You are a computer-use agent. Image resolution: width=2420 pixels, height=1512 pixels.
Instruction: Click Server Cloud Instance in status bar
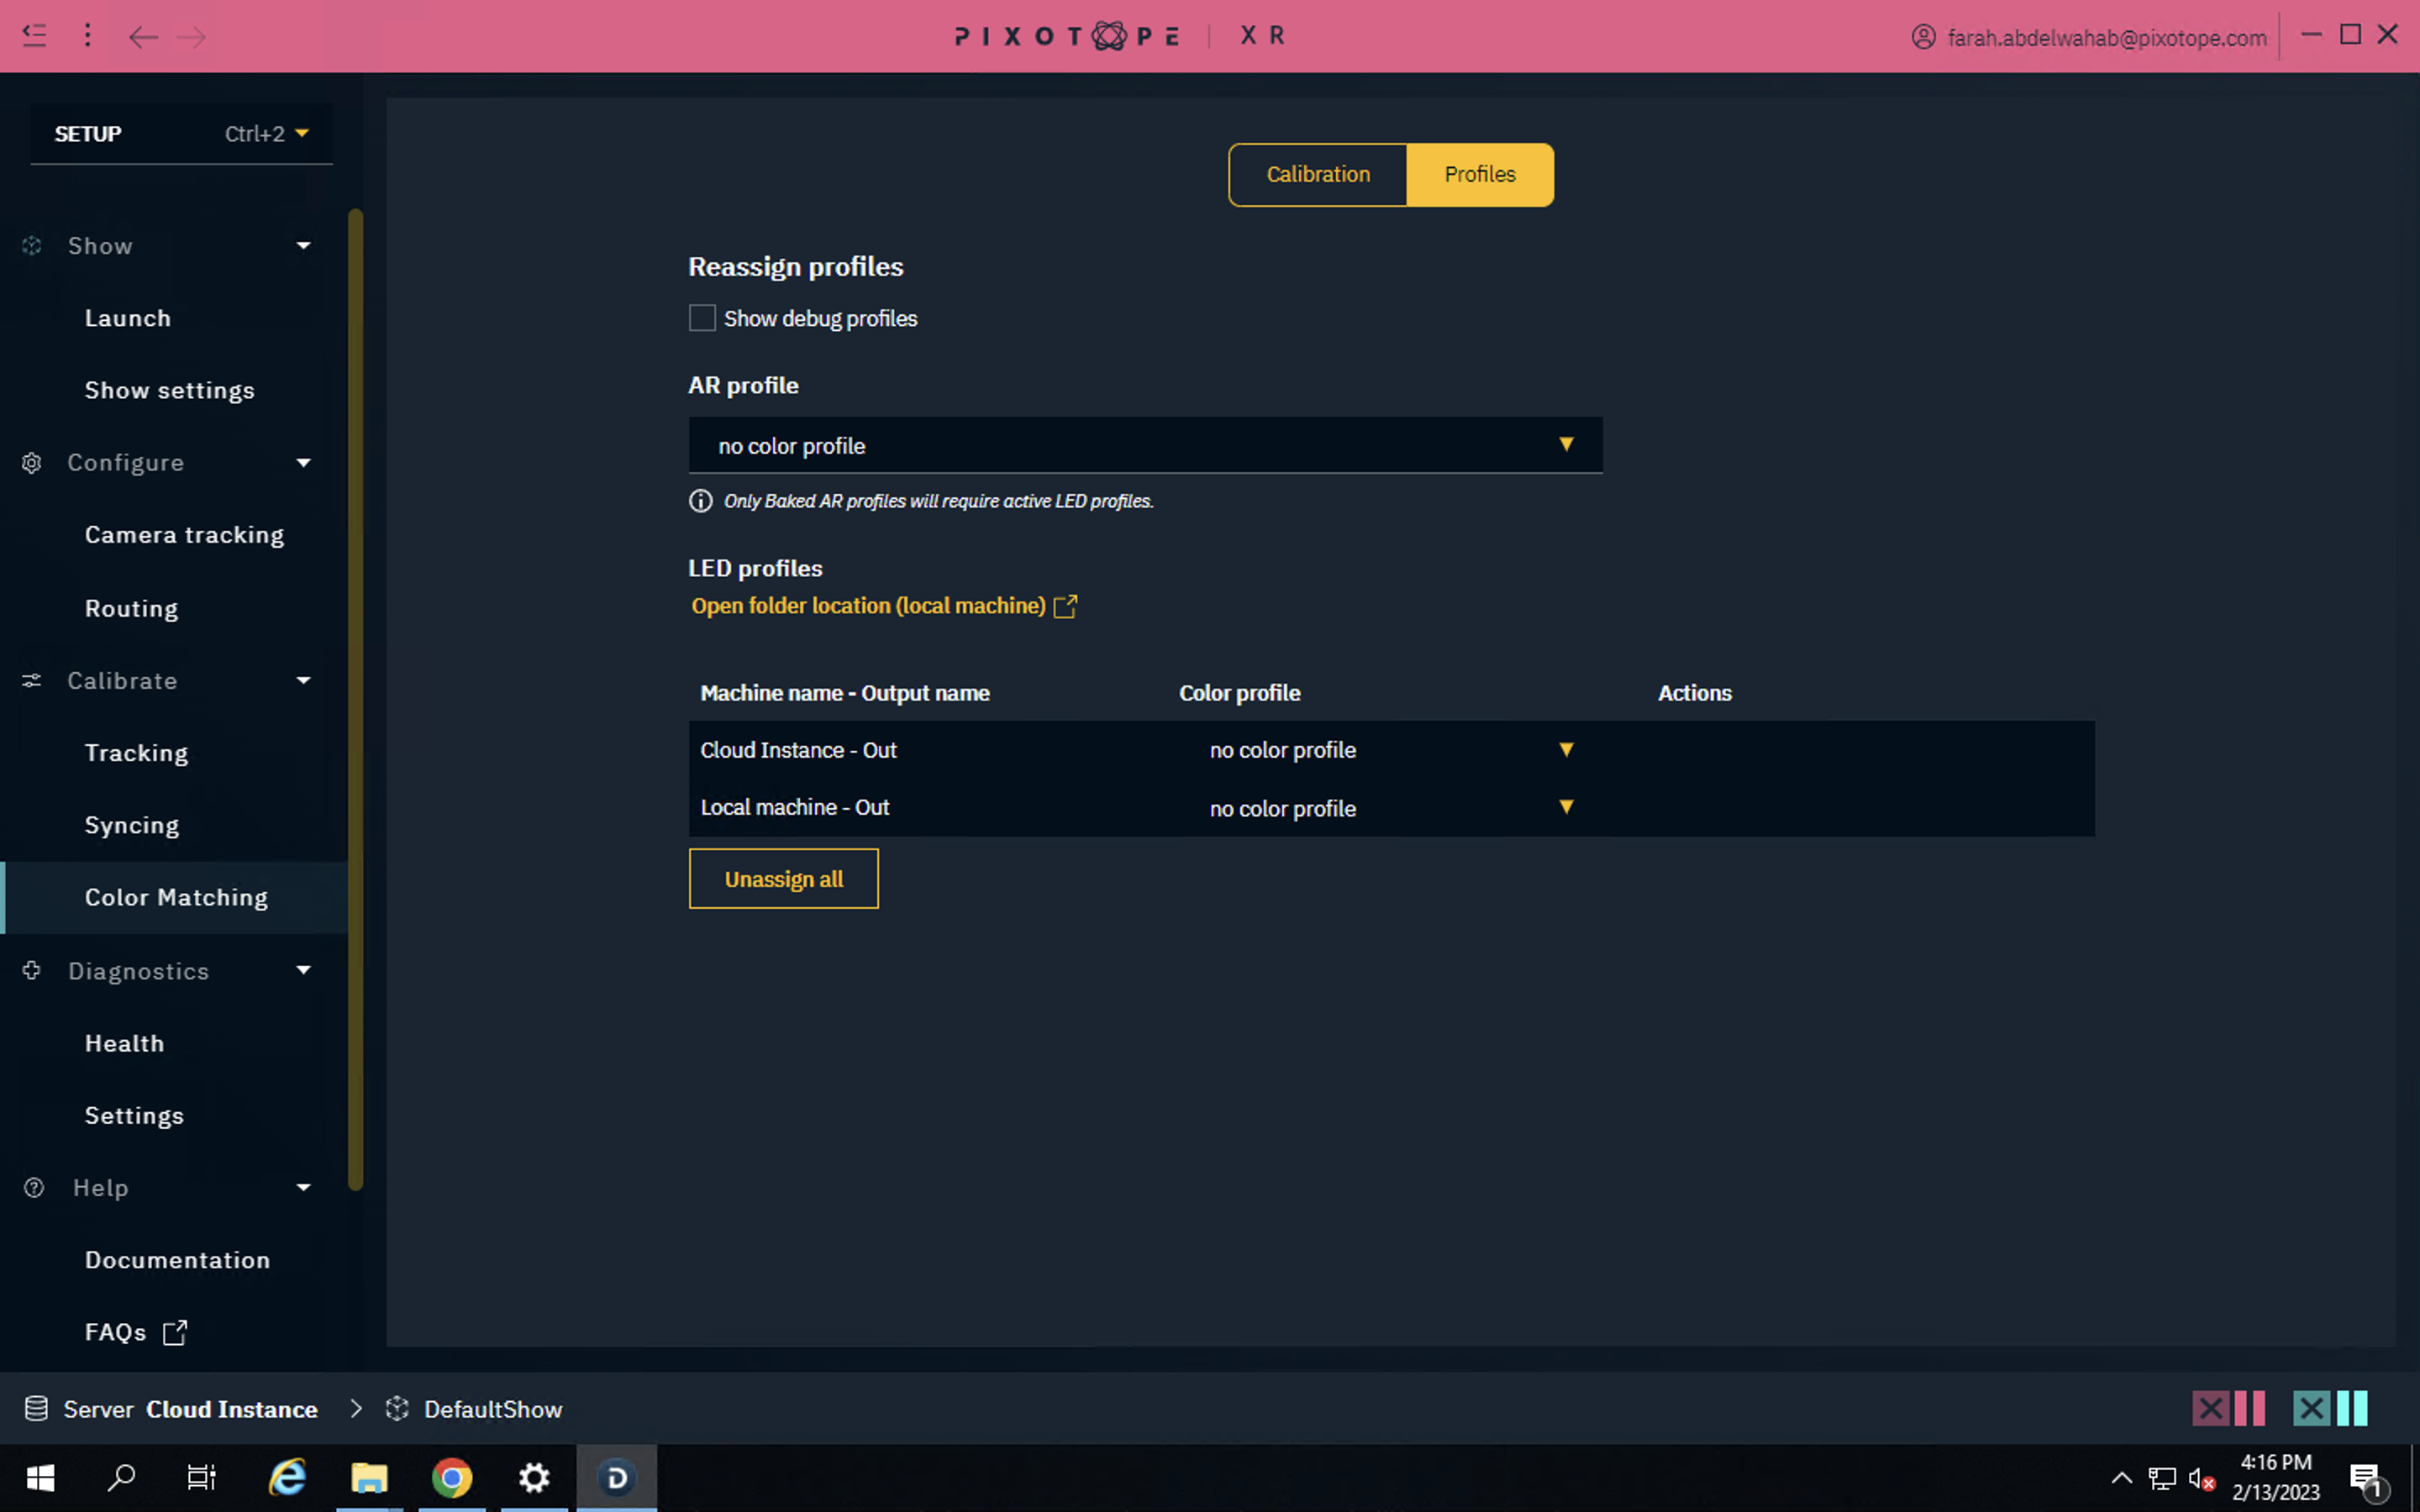point(190,1409)
